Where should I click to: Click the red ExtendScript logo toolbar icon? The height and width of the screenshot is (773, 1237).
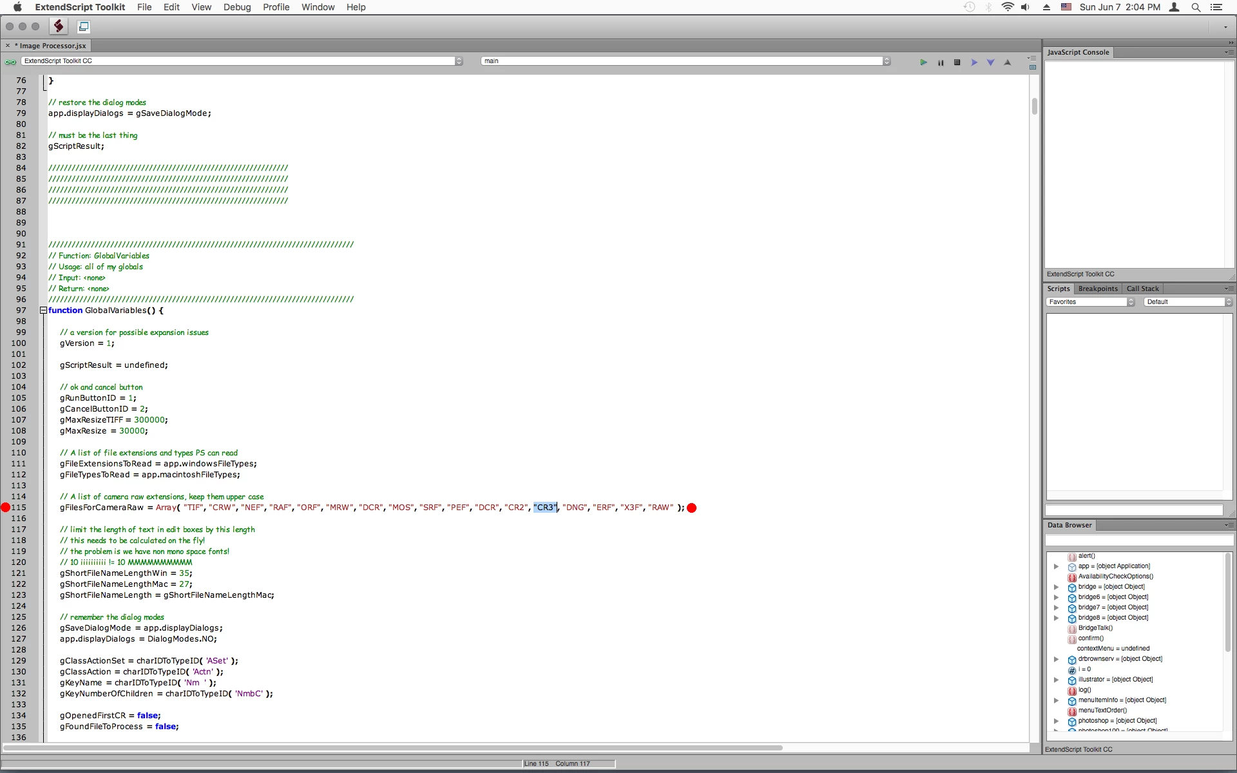point(59,26)
